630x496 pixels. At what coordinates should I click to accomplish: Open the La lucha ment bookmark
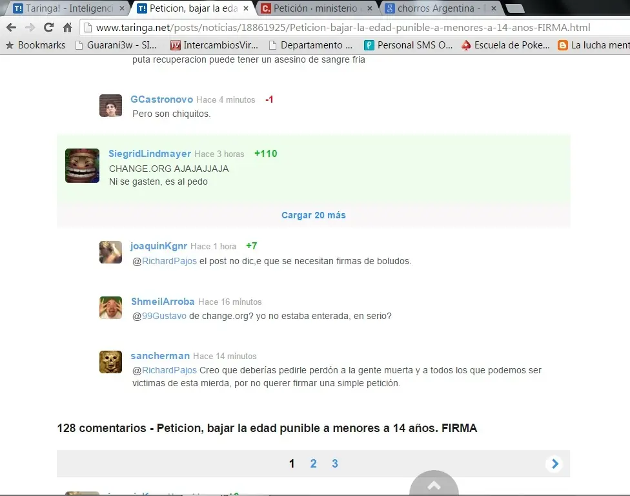coord(594,45)
